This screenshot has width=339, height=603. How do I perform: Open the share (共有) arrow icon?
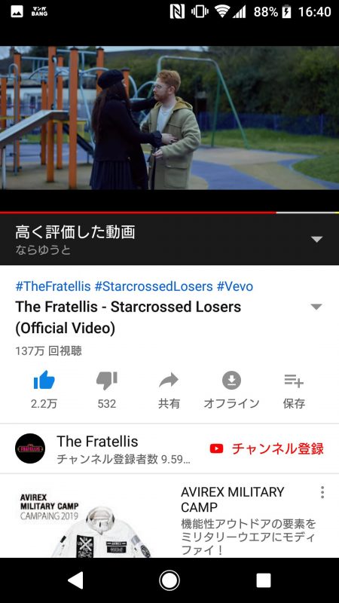click(169, 381)
